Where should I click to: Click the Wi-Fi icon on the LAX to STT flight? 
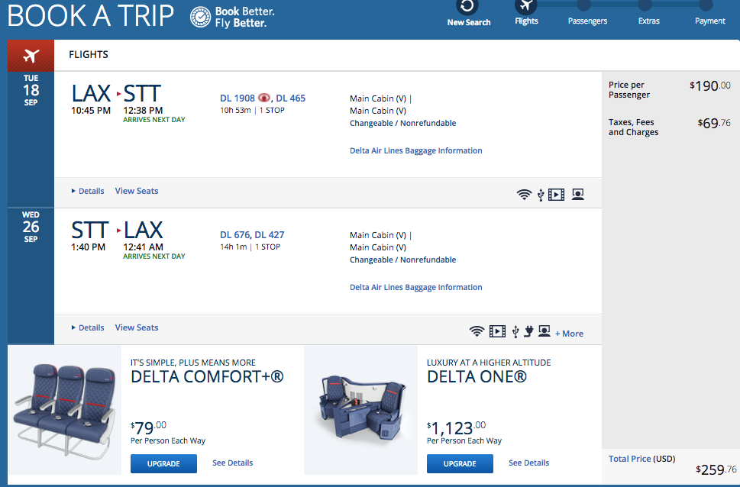pyautogui.click(x=524, y=194)
